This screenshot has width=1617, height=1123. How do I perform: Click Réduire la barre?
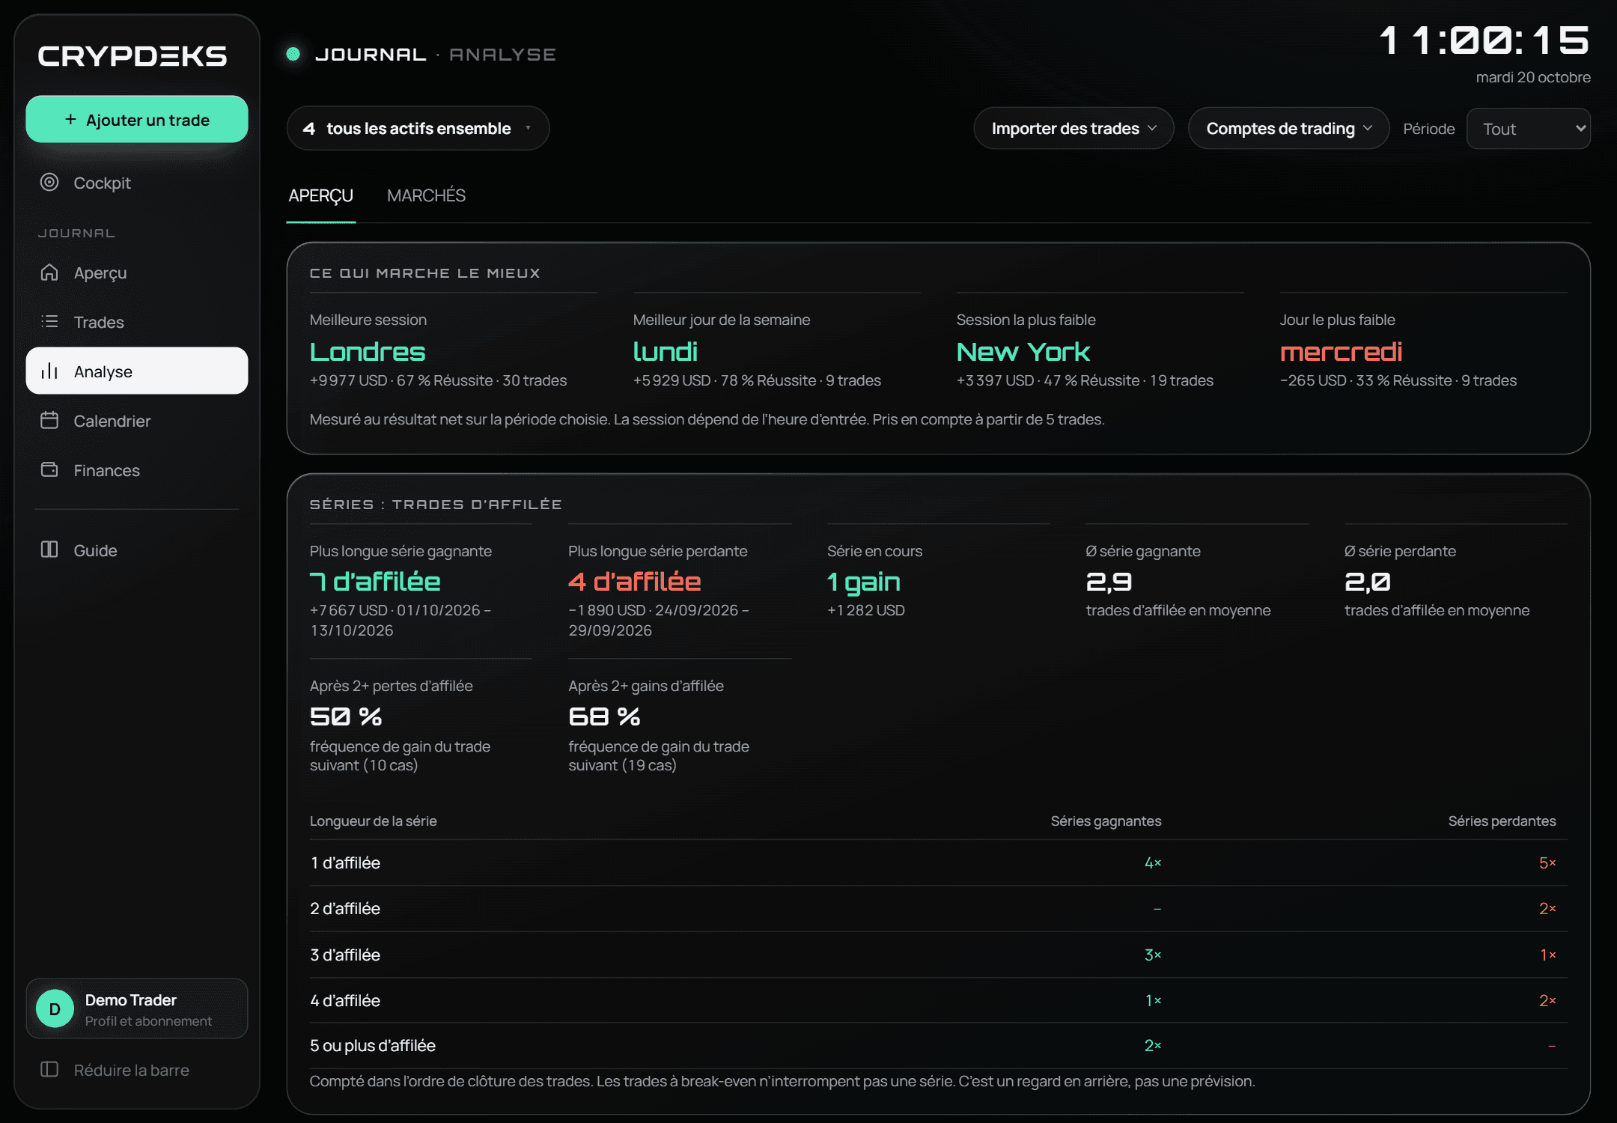137,1070
